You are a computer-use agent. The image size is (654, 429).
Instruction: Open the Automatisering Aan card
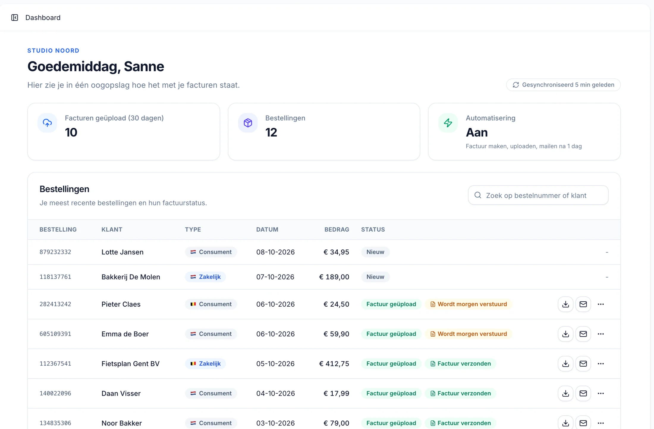(x=524, y=132)
